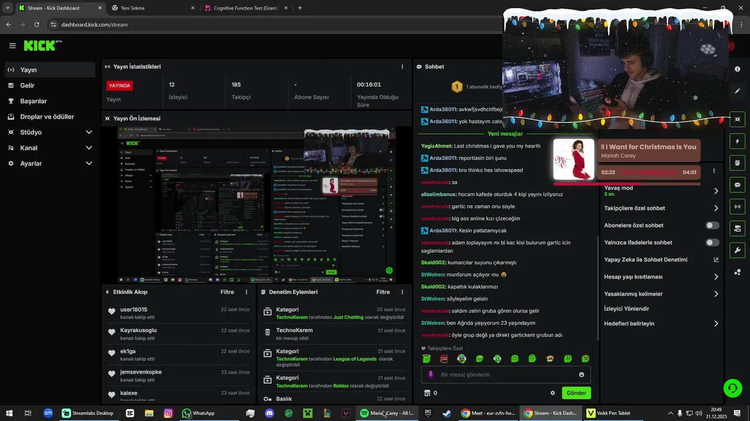The width and height of the screenshot is (750, 421).
Task: Click the info icon in the right sidebar
Action: [737, 69]
